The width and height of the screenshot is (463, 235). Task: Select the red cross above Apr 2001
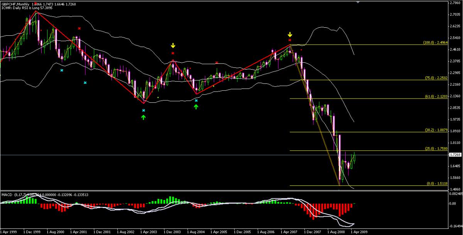pos(79,28)
